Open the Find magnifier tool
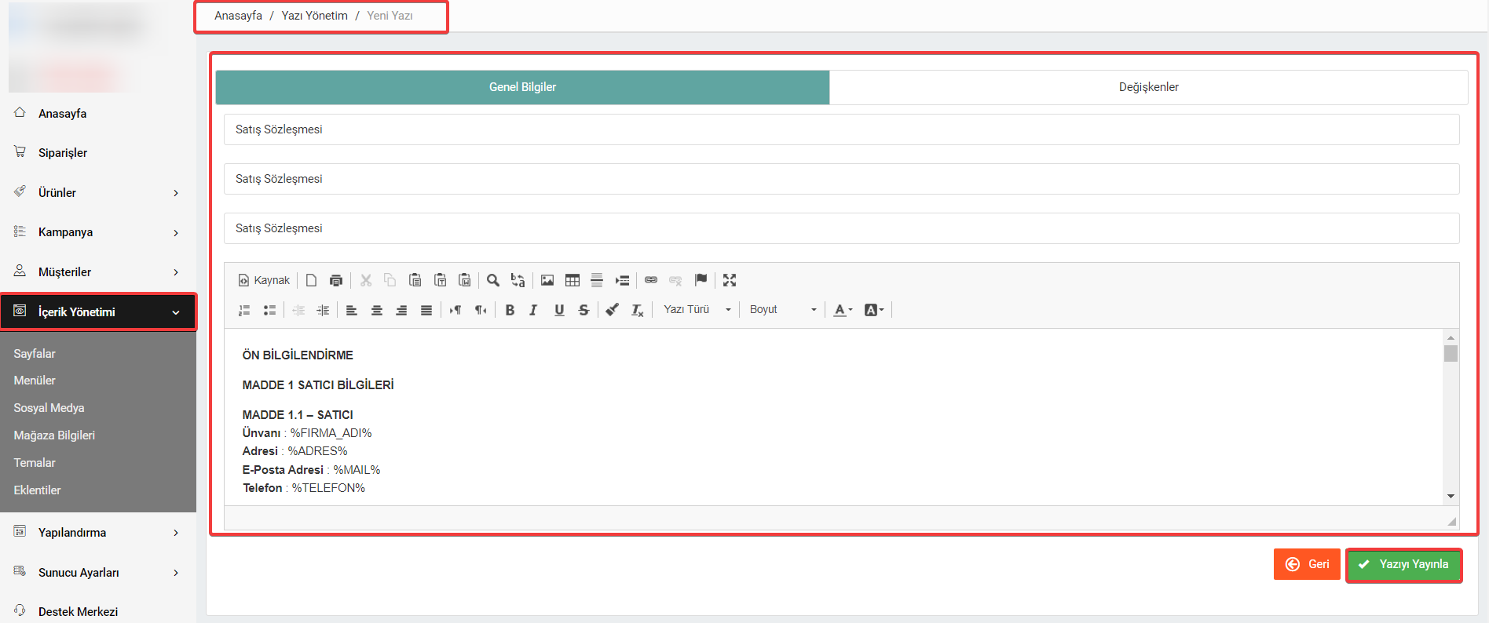This screenshot has width=1489, height=623. 493,280
